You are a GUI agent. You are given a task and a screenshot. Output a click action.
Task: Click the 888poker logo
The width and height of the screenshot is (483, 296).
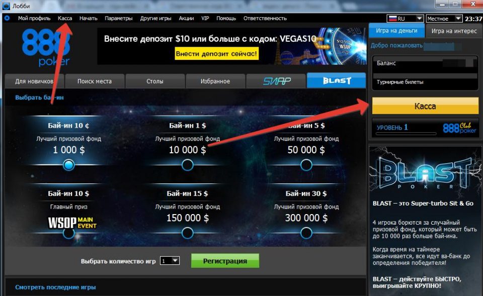click(x=46, y=47)
